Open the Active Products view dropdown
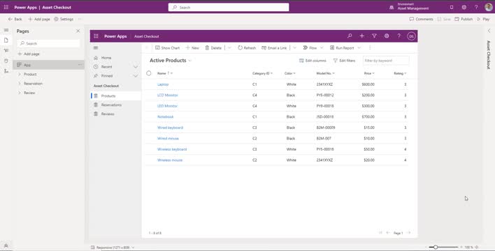The image size is (495, 251). 189,61
